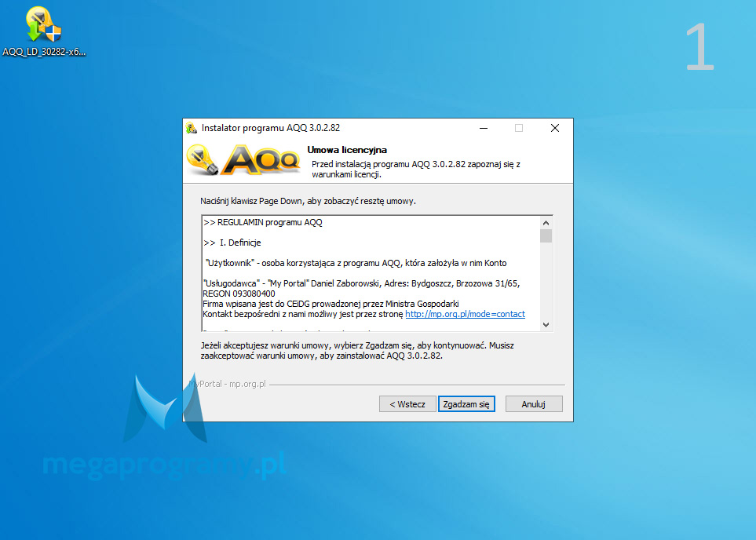
Task: Close the AQQ installer window
Action: (x=555, y=128)
